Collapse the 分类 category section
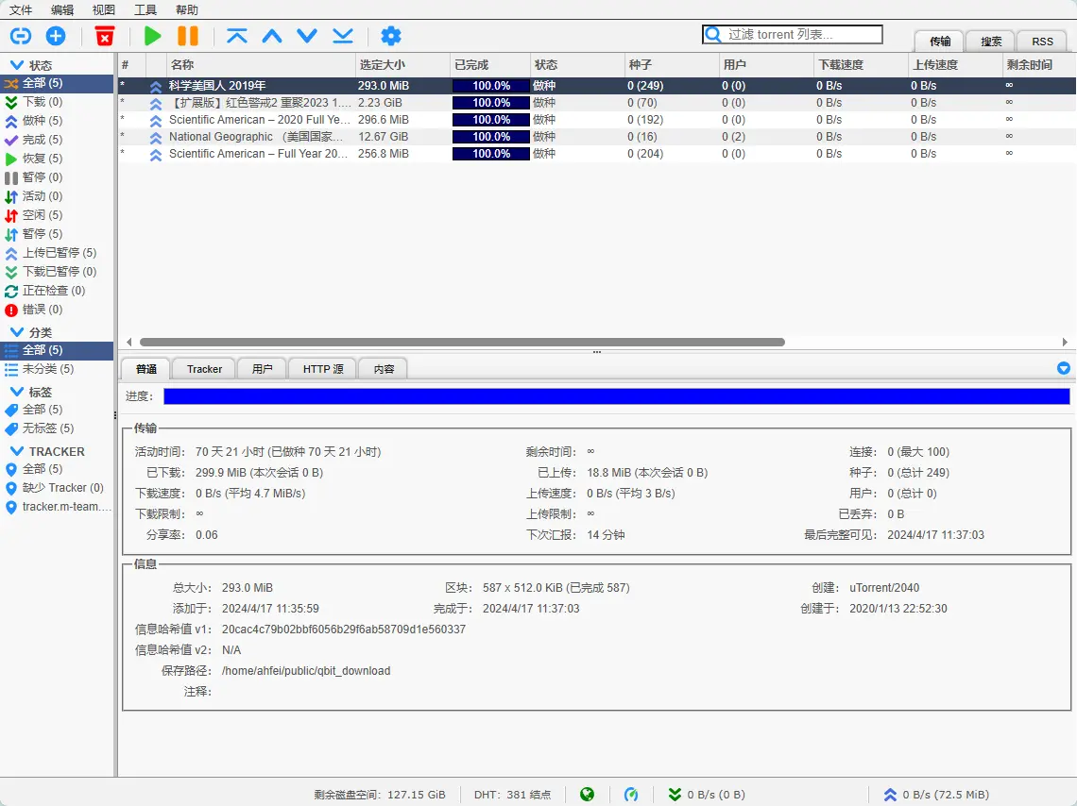The height and width of the screenshot is (806, 1077). 16,332
